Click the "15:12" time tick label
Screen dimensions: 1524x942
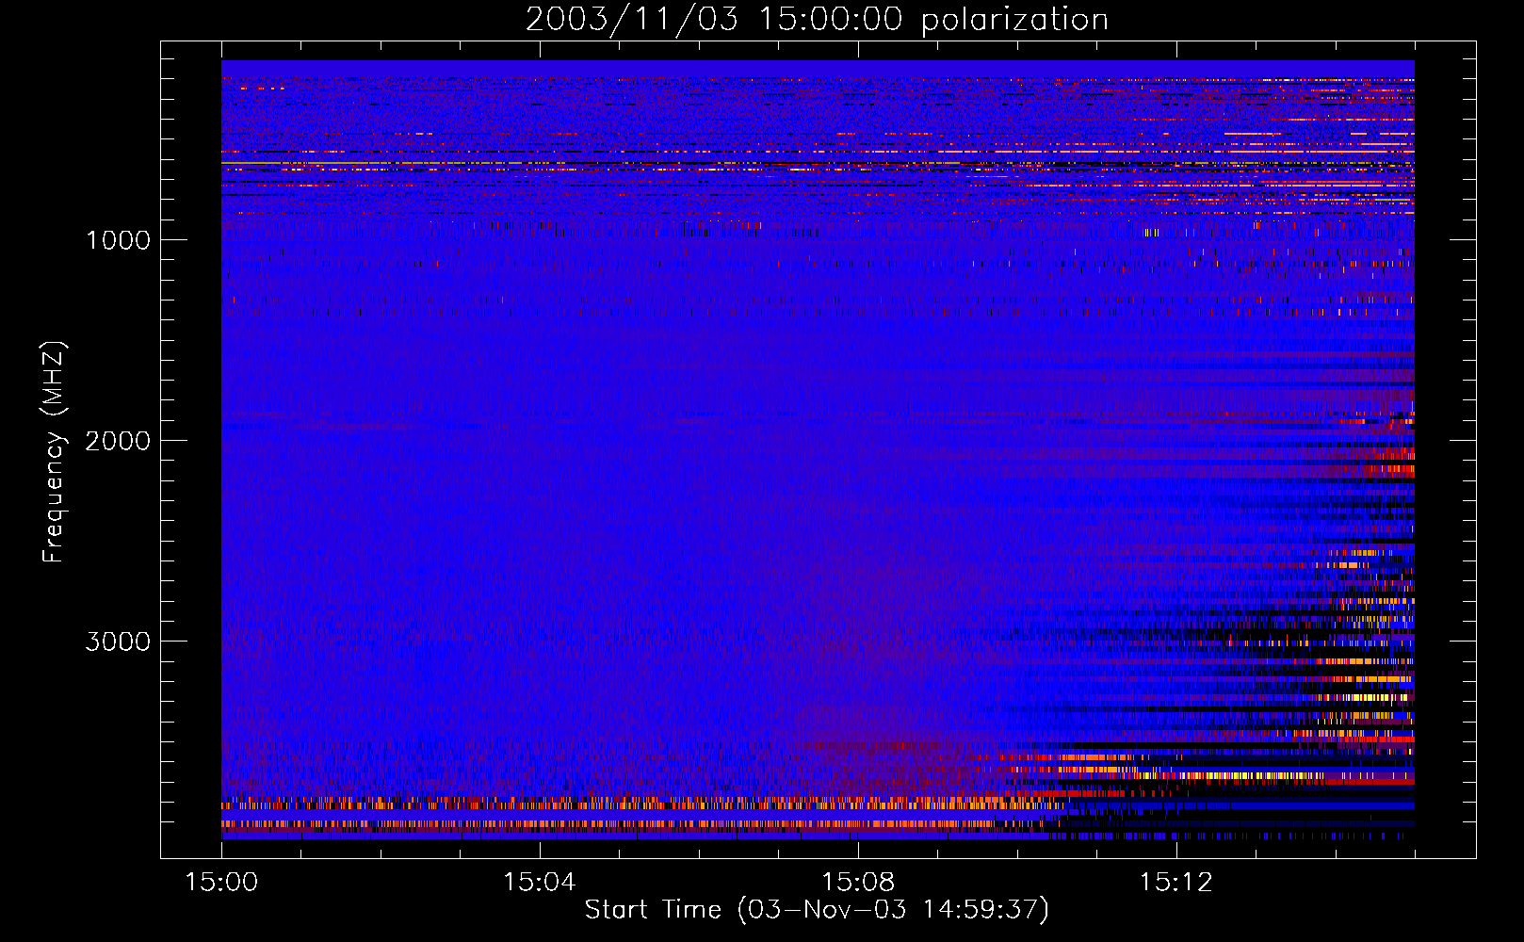tap(1175, 883)
